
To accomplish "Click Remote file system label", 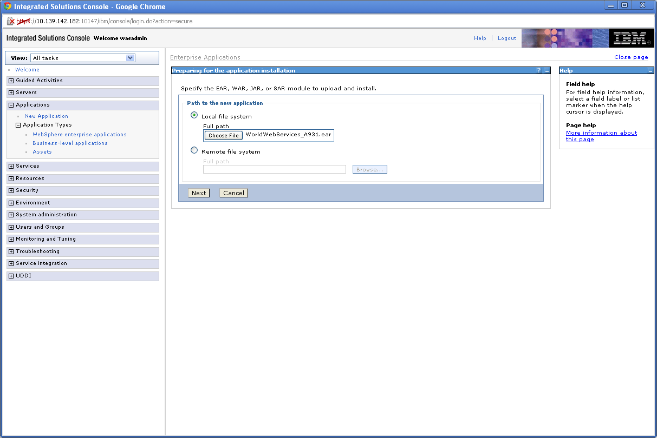I will (231, 152).
